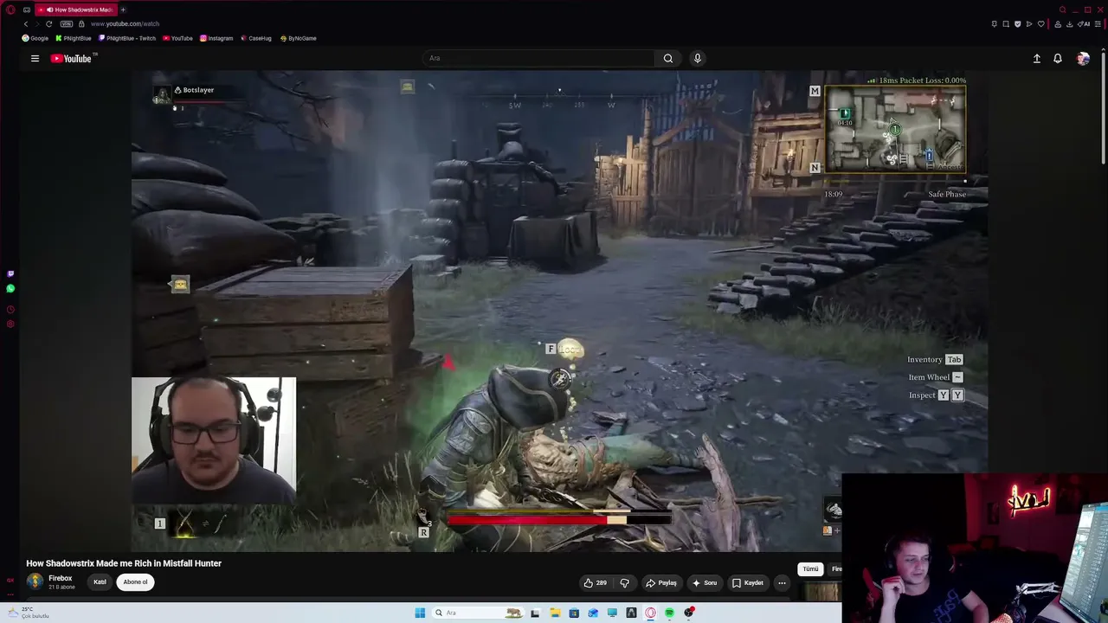Toggle the Opera VPN badge
Image resolution: width=1108 pixels, height=623 pixels.
(66, 24)
